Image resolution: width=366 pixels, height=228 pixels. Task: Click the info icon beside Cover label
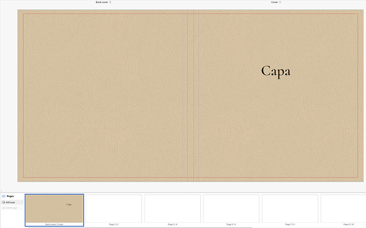pos(280,2)
